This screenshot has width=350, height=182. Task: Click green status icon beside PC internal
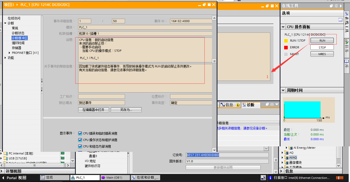point(63,153)
